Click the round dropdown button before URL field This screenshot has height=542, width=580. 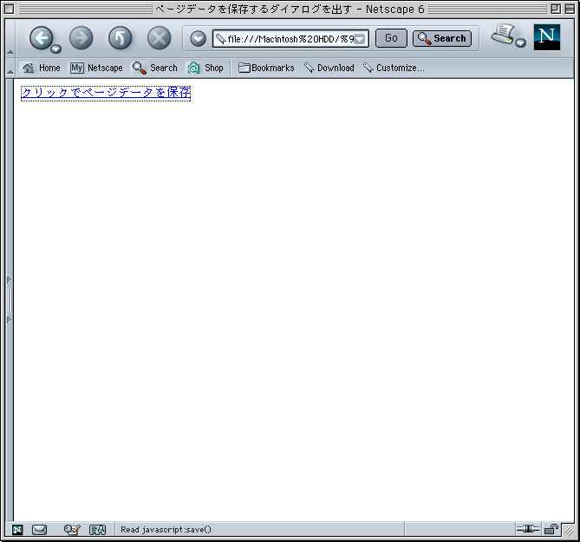[199, 38]
